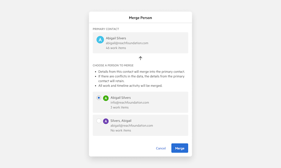The width and height of the screenshot is (281, 168).
Task: Click the Abigail Silvers name in primary contact
Action: [116, 38]
